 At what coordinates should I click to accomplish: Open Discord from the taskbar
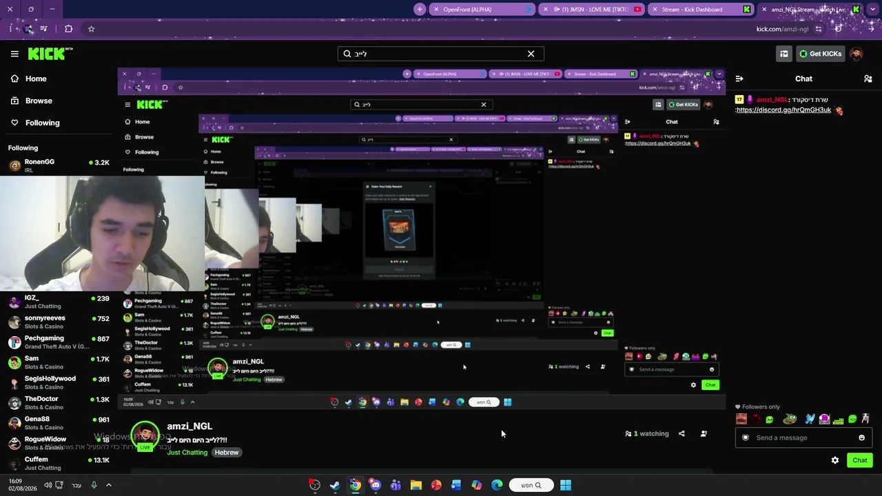tap(375, 485)
